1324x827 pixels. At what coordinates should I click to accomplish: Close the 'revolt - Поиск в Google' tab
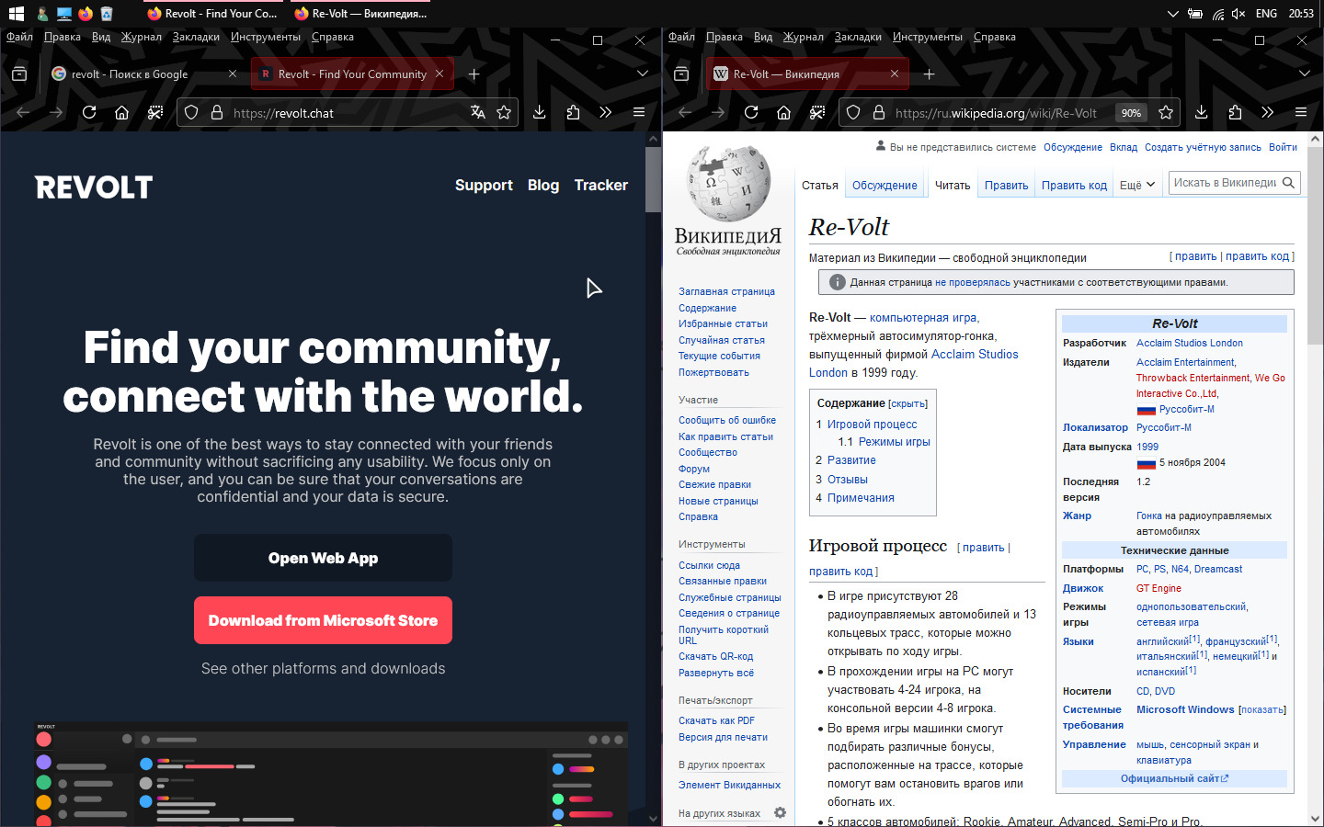click(233, 74)
